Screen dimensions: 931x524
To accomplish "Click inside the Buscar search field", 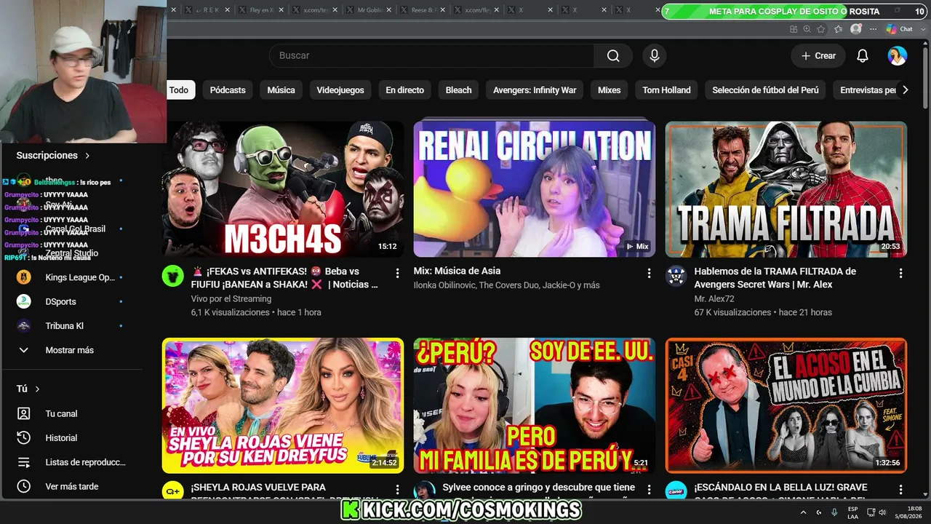I will (431, 56).
